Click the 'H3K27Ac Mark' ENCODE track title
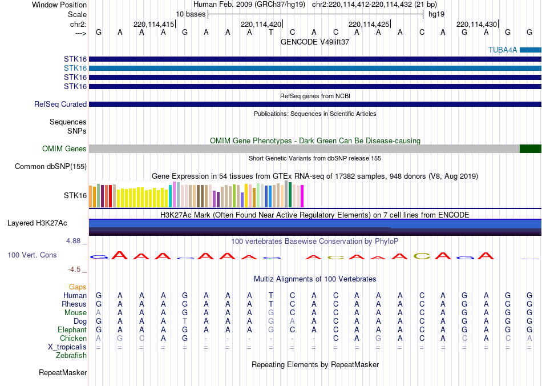Viewport: 542px width, 386px height. (315, 215)
